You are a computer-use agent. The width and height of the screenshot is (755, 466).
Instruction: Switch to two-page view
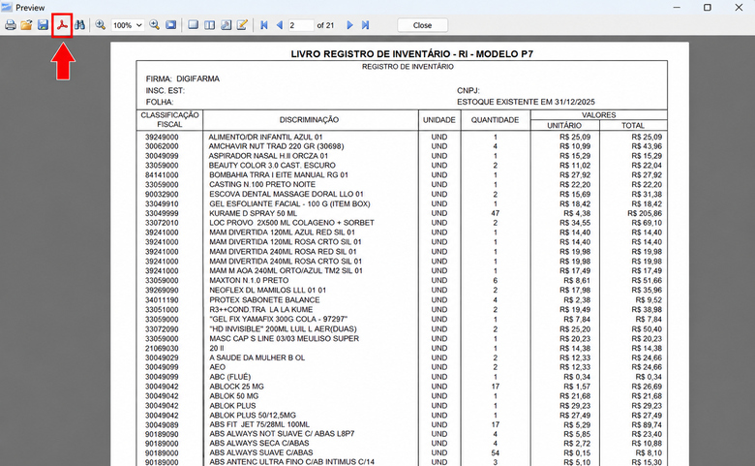tap(209, 25)
